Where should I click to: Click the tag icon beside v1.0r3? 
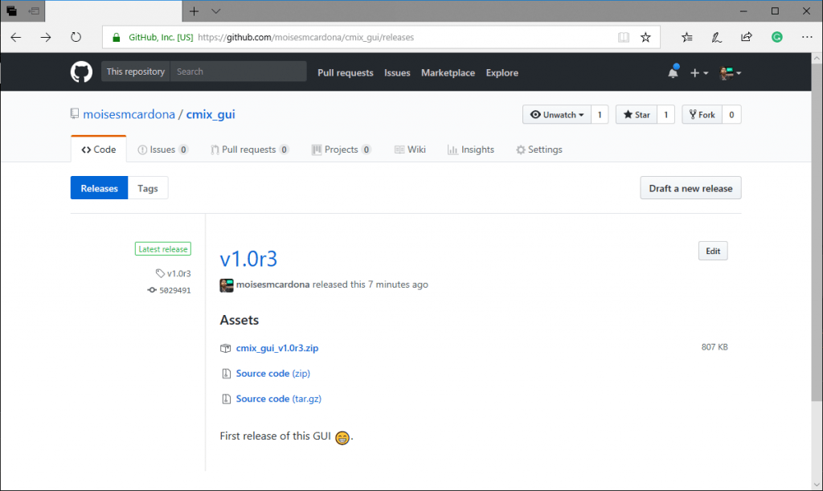(160, 273)
